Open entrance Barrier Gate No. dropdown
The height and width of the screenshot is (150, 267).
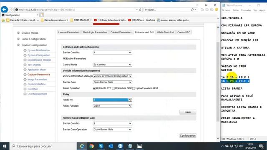click(112, 52)
